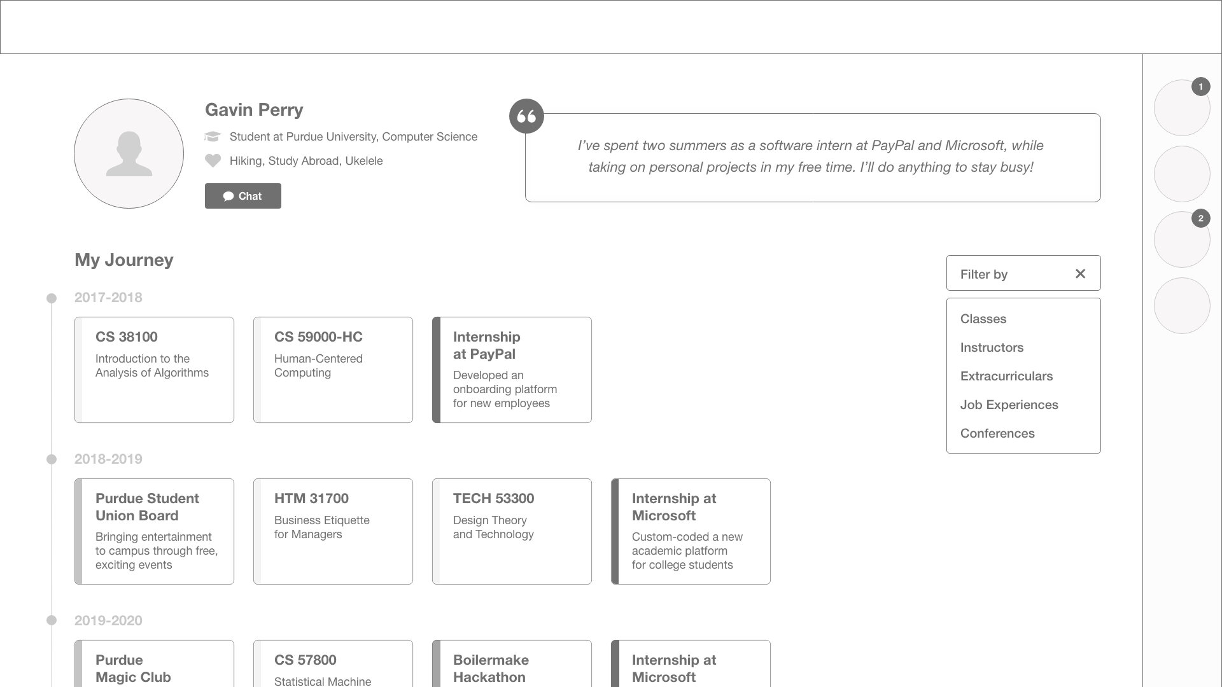Filter journey by Job Experiences
The height and width of the screenshot is (687, 1222).
click(1009, 405)
